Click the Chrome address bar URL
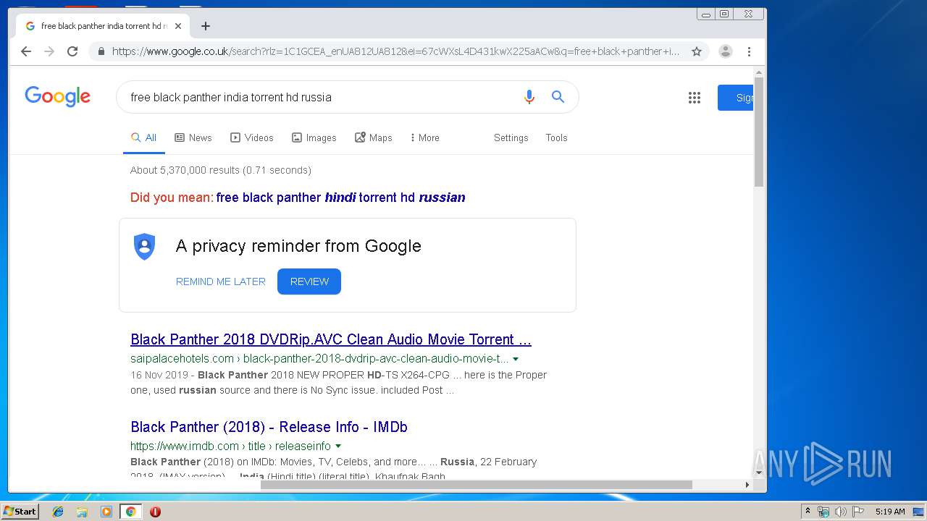The width and height of the screenshot is (927, 521). 395,51
